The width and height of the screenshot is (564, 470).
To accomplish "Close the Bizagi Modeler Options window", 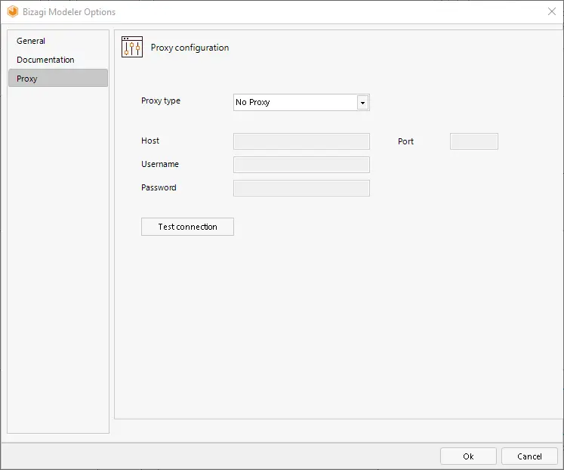I will click(552, 11).
